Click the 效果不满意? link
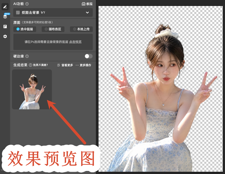 pyautogui.click(x=40, y=65)
